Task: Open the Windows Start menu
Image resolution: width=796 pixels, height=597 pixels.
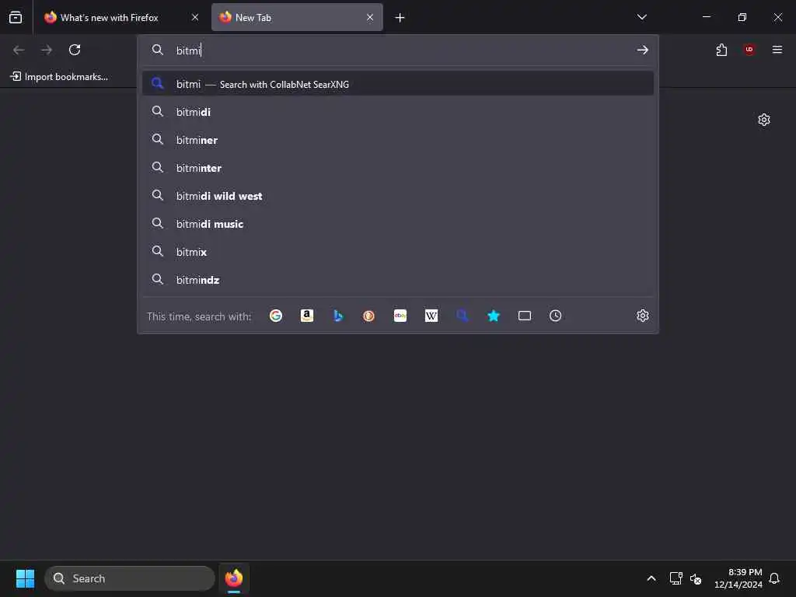Action: [25, 578]
